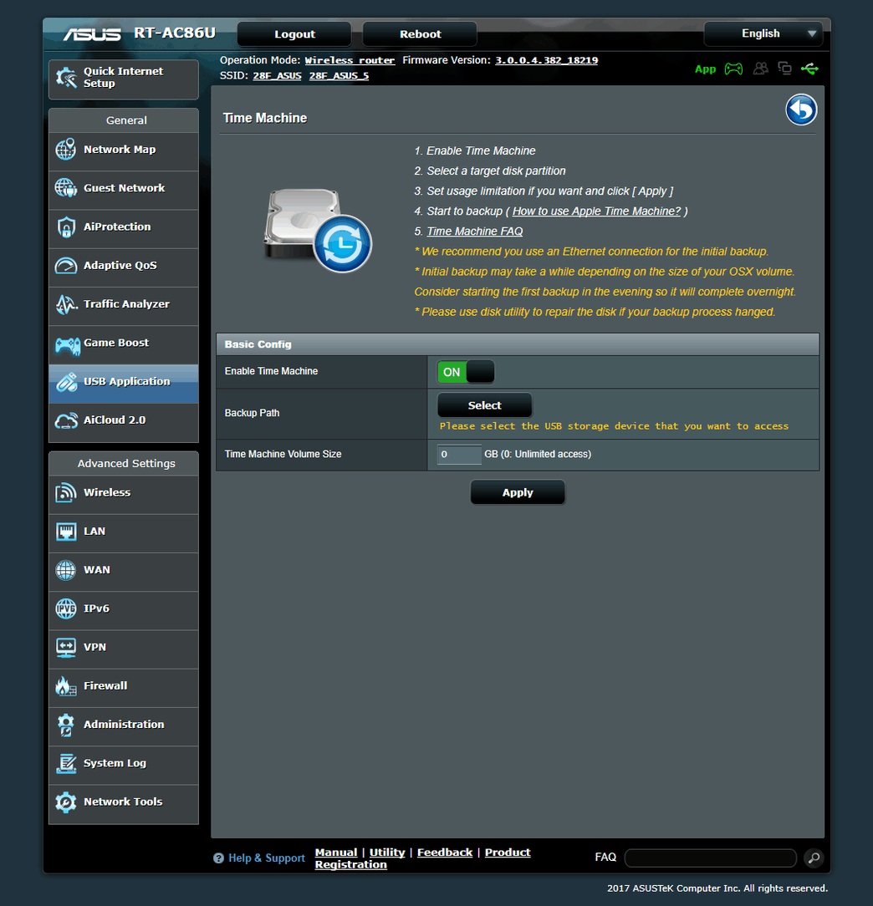
Task: Click the Game Boost gamepad icon
Action: tap(67, 345)
